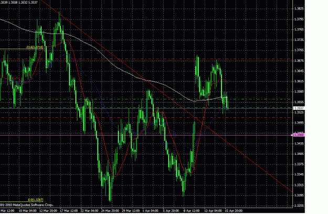
Task: Click the 1.3345 price axis label
Action: pos(299,175)
